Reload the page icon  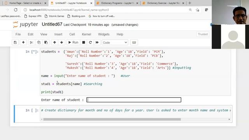16,10
